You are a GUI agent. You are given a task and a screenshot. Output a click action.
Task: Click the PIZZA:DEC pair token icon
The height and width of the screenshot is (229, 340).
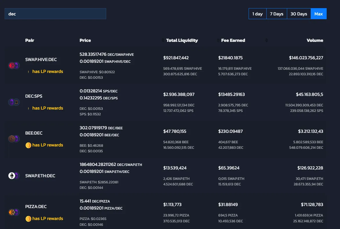(x=14, y=212)
